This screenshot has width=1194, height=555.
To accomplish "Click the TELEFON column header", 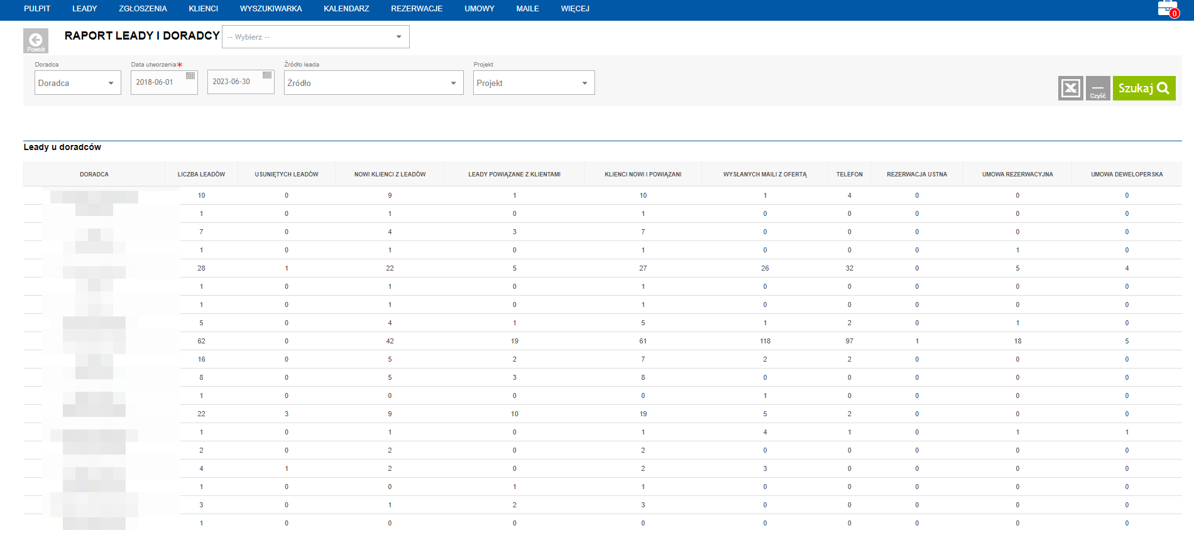I will (x=850, y=175).
